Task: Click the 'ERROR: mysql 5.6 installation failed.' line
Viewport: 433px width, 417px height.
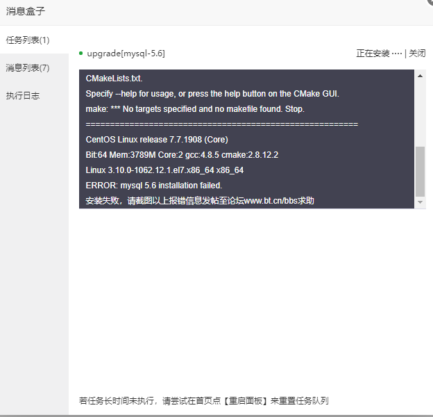Action: click(x=154, y=186)
